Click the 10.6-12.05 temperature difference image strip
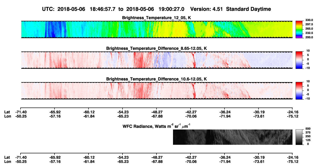 (x=157, y=91)
